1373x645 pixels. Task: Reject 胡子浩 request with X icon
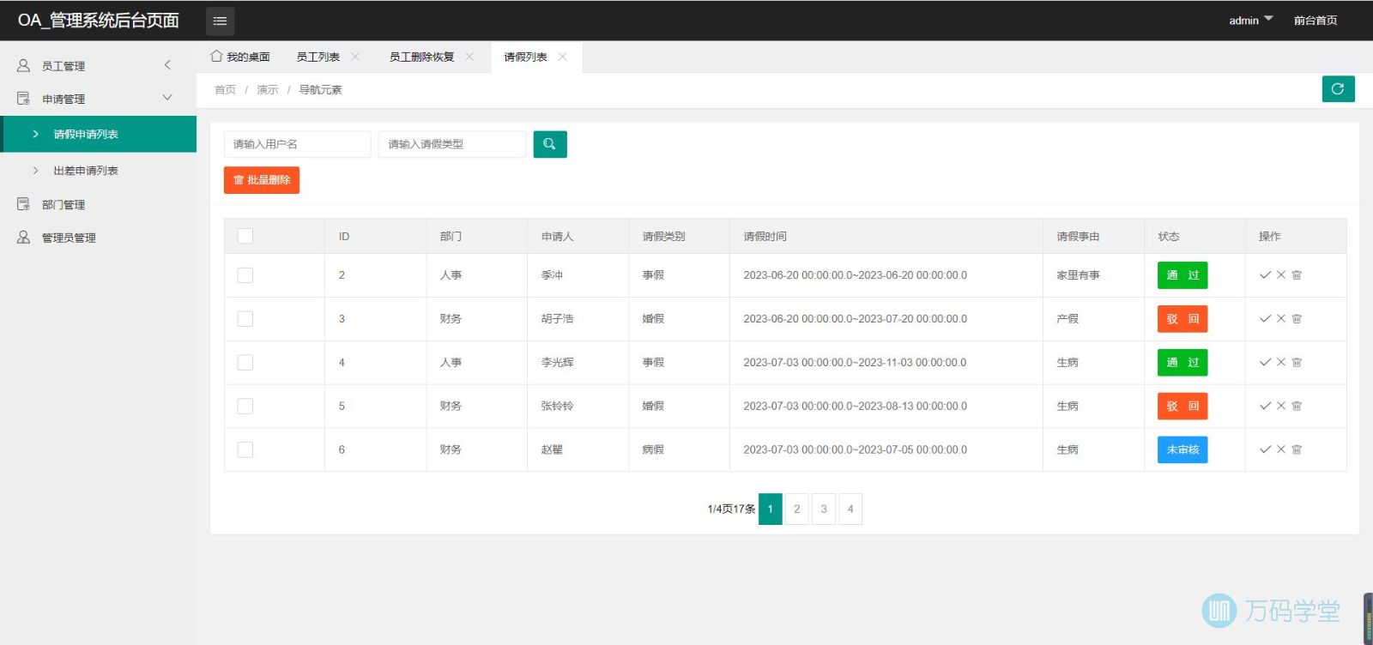(x=1281, y=319)
